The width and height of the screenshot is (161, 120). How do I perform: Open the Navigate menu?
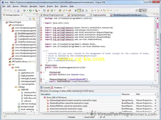[33, 6]
